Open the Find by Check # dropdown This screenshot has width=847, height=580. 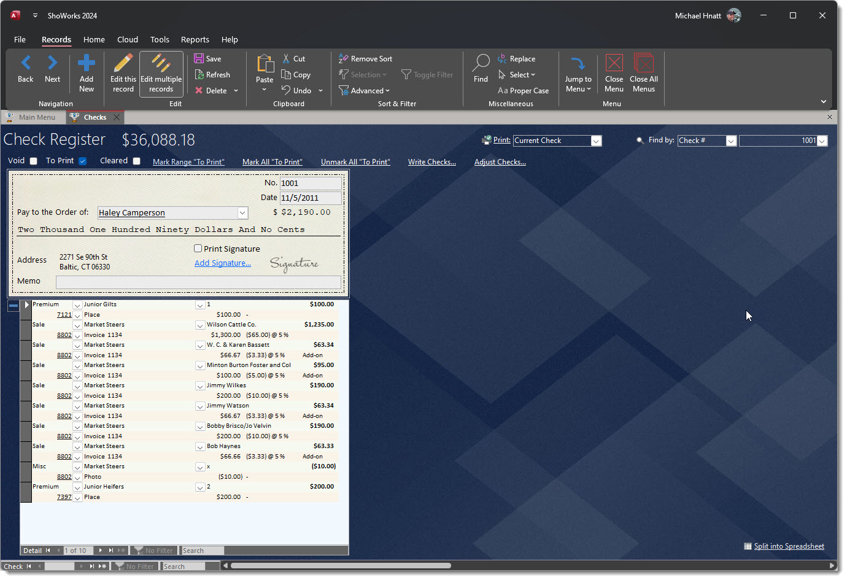click(730, 141)
